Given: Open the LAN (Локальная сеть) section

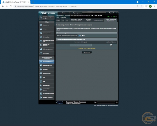Looking at the screenshot, I should [x=47, y=65].
